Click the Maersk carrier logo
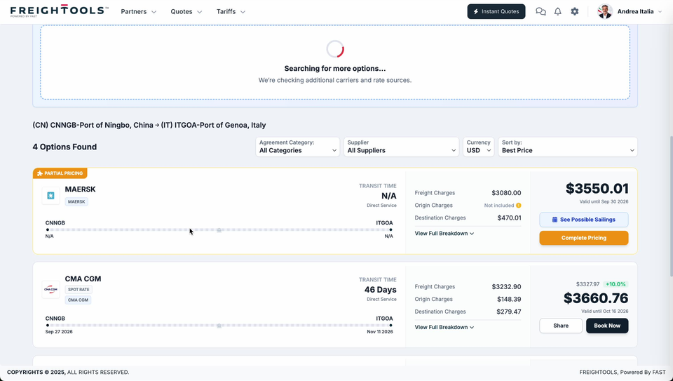This screenshot has height=381, width=673. click(50, 196)
